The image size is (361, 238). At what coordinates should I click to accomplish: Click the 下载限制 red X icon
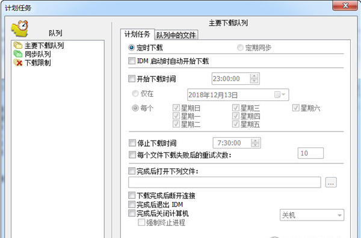[x=17, y=63]
